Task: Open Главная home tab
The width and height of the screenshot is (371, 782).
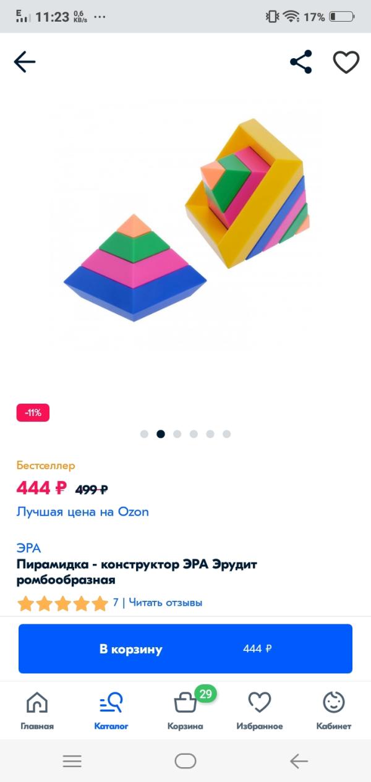Action: click(x=37, y=711)
